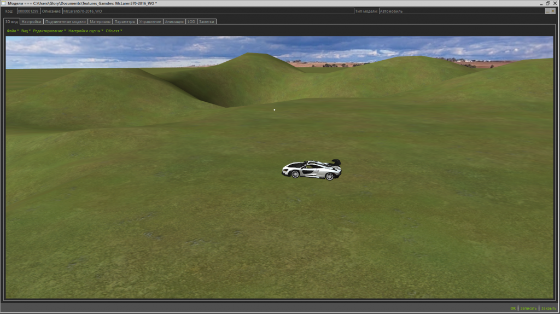Click the Код input field
This screenshot has height=314, width=560.
tap(28, 11)
